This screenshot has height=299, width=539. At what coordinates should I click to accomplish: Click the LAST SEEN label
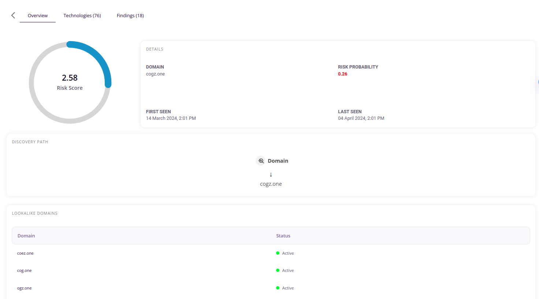click(350, 112)
